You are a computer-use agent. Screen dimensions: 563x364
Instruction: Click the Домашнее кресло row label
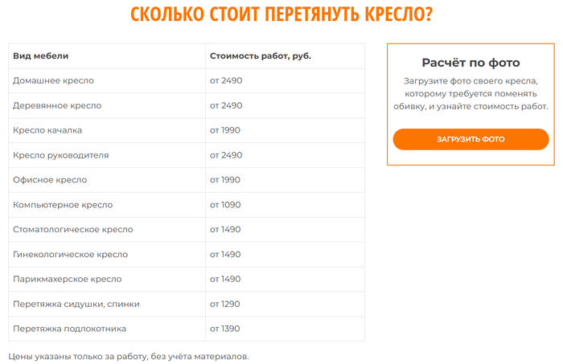pyautogui.click(x=54, y=81)
